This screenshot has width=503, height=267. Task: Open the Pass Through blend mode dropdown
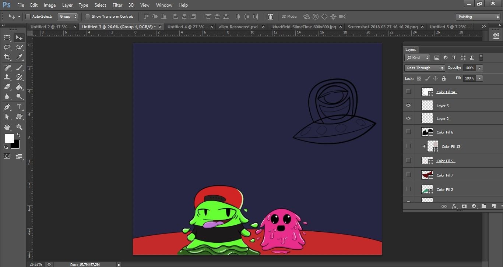[425, 68]
